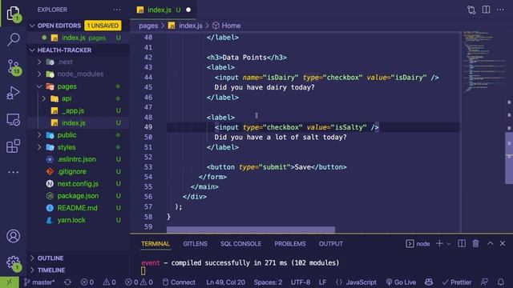This screenshot has width=513, height=288.
Task: Click the master branch indicator
Action: pos(39,282)
